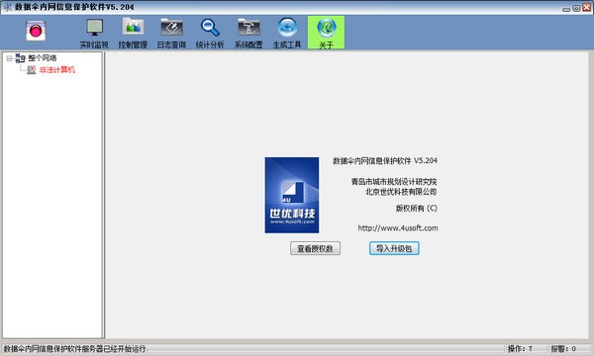Click the 世优科技 logo image
This screenshot has width=594, height=356.
[x=292, y=195]
